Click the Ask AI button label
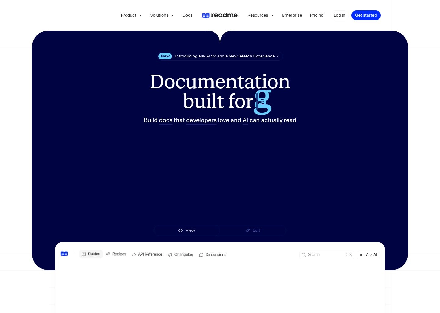 (371, 255)
